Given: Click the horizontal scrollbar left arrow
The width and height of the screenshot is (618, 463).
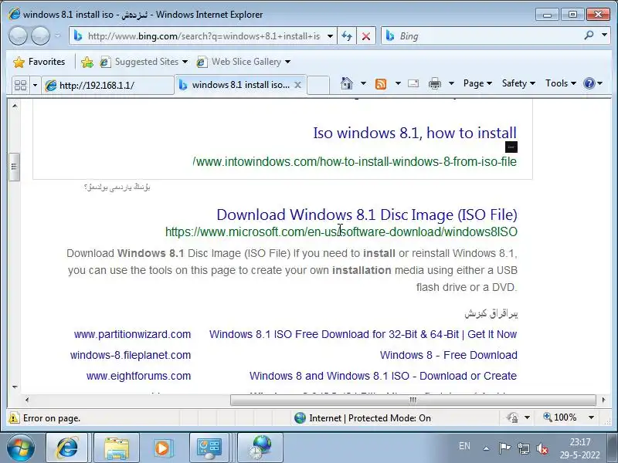Looking at the screenshot, I should 27,400.
